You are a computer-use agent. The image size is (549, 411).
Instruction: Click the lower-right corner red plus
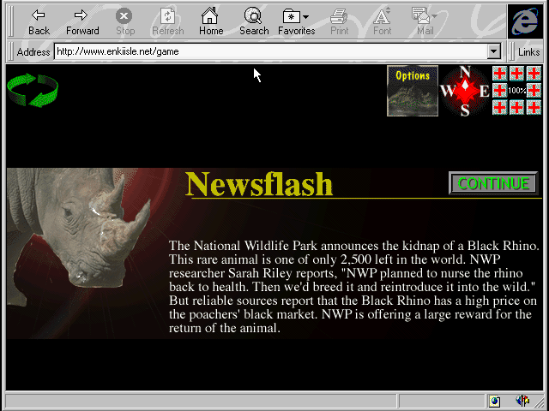coord(534,107)
